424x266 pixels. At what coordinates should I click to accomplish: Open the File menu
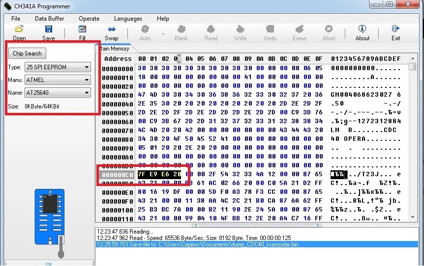[x=16, y=19]
